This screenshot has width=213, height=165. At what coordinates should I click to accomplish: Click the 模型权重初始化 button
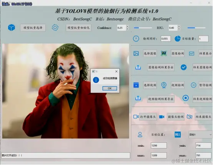78,28
